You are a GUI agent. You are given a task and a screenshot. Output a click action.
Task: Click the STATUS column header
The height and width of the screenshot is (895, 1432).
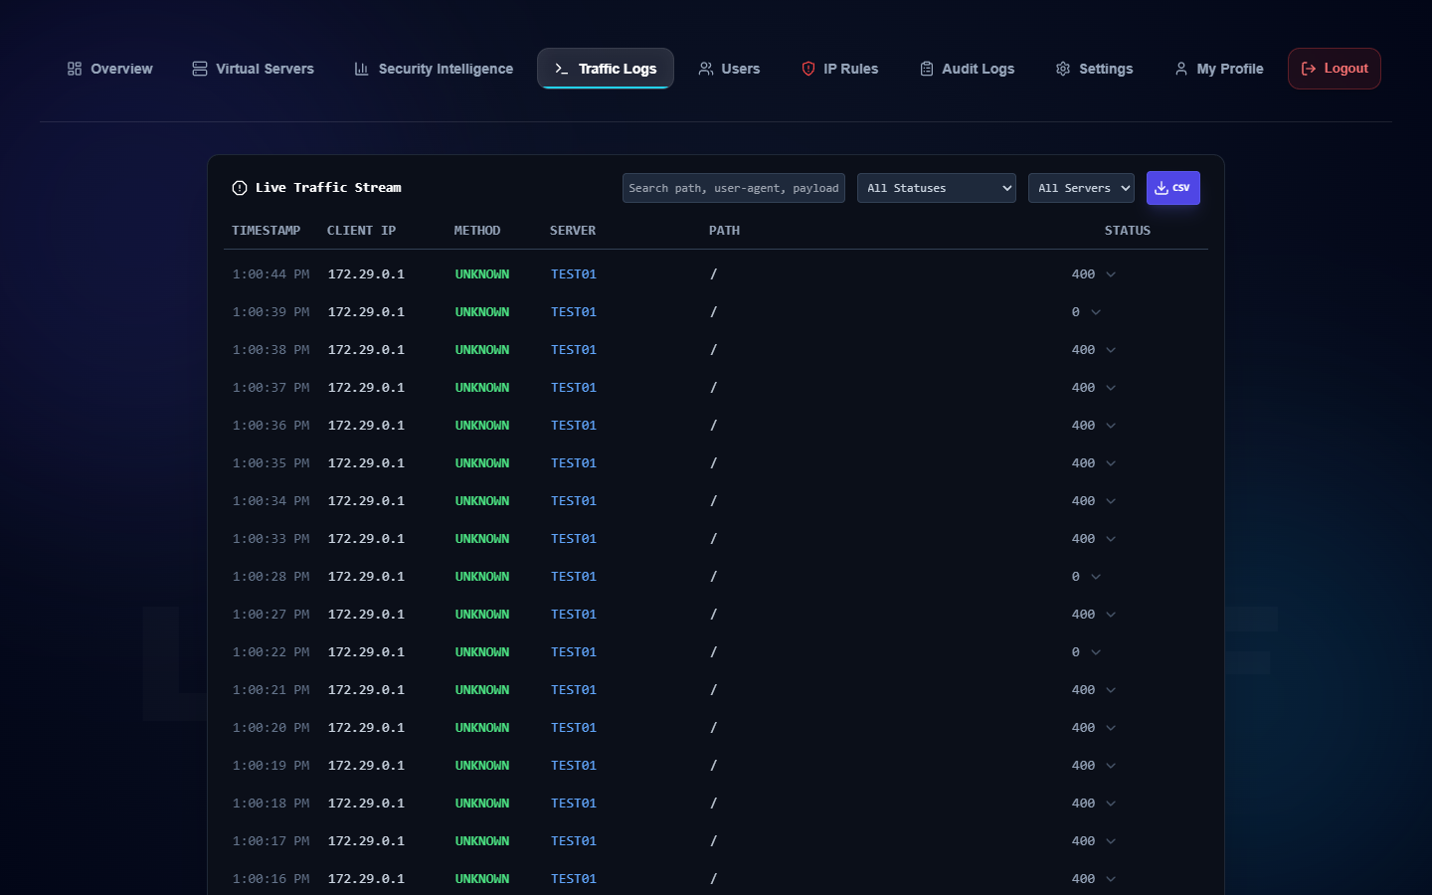pos(1128,231)
